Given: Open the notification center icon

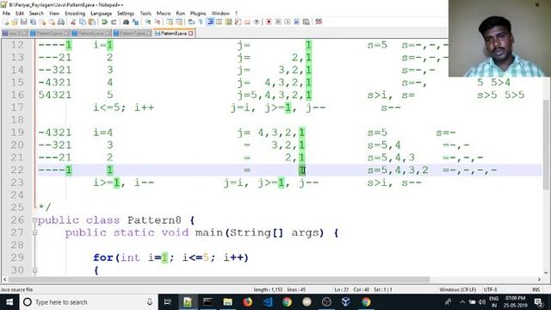Looking at the screenshot, I should pyautogui.click(x=538, y=302).
